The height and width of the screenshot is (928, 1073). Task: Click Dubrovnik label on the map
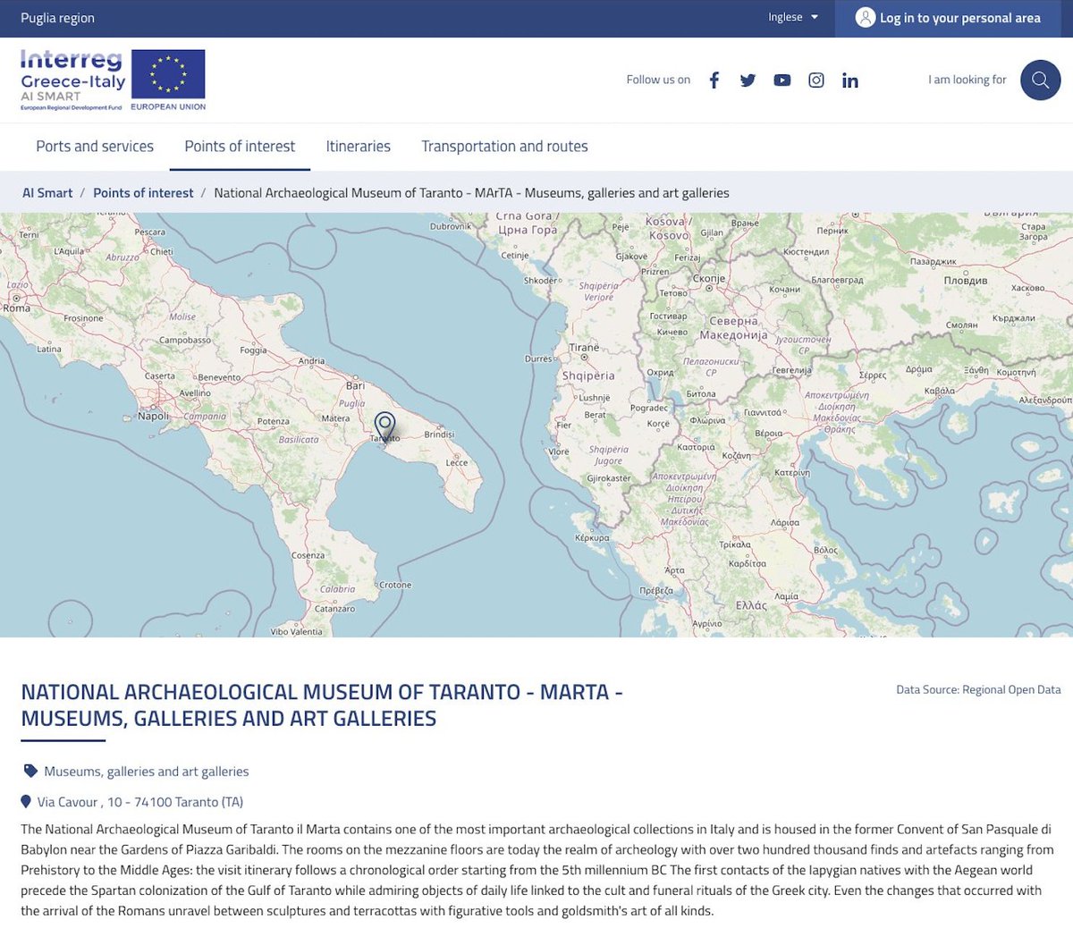click(x=450, y=226)
